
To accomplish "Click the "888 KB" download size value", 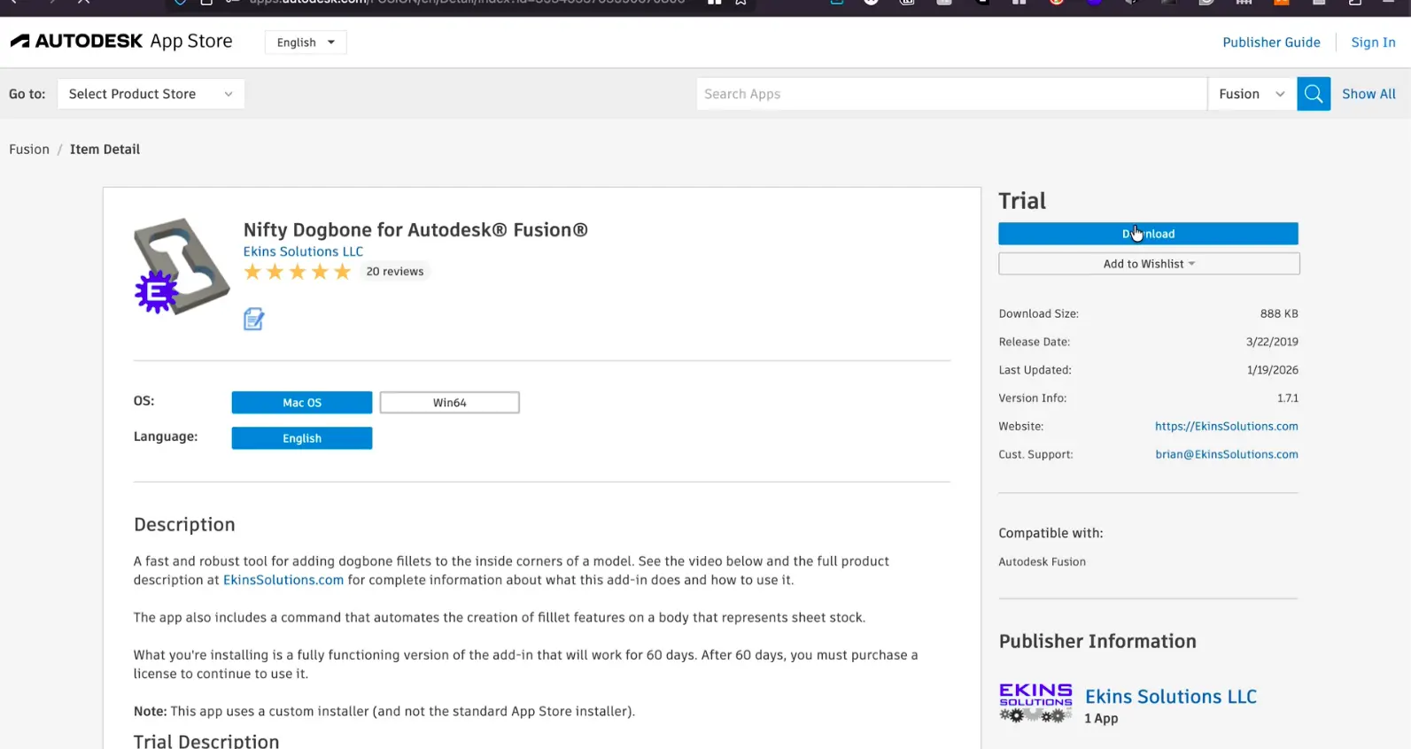I will point(1279,314).
